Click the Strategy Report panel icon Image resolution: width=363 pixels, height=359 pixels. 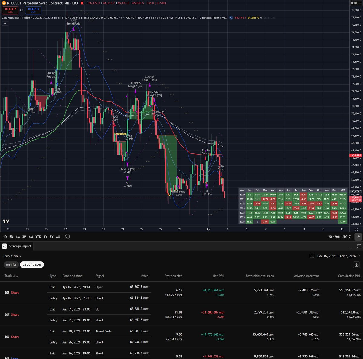point(5,246)
